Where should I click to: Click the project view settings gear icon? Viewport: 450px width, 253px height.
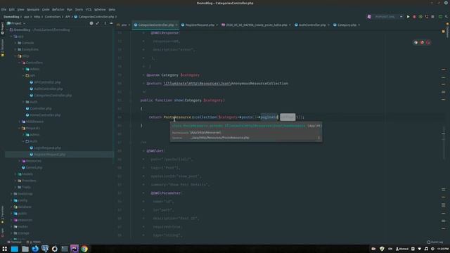pyautogui.click(x=91, y=23)
